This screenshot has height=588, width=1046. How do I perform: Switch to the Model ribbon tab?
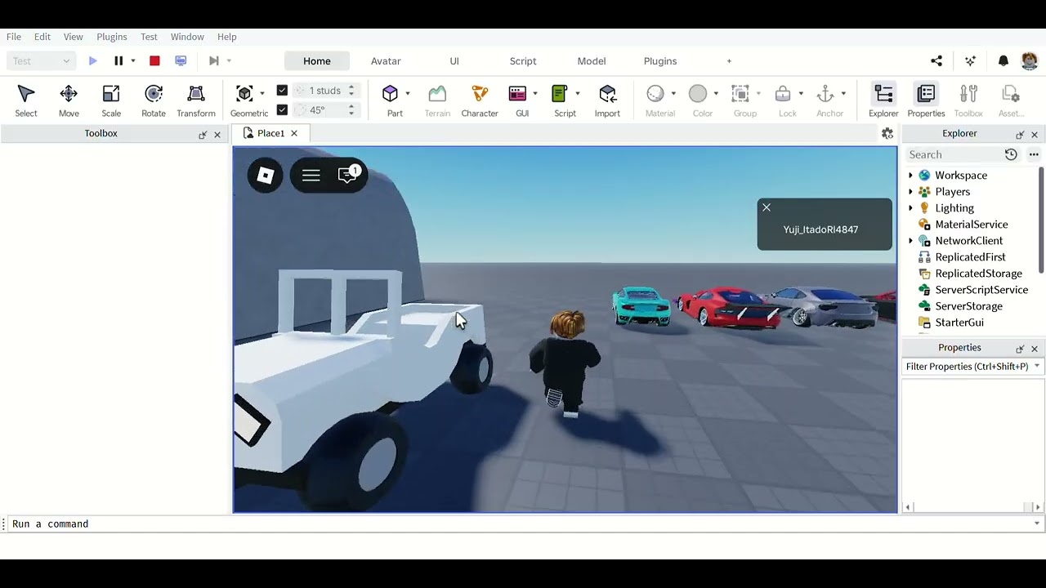592,61
